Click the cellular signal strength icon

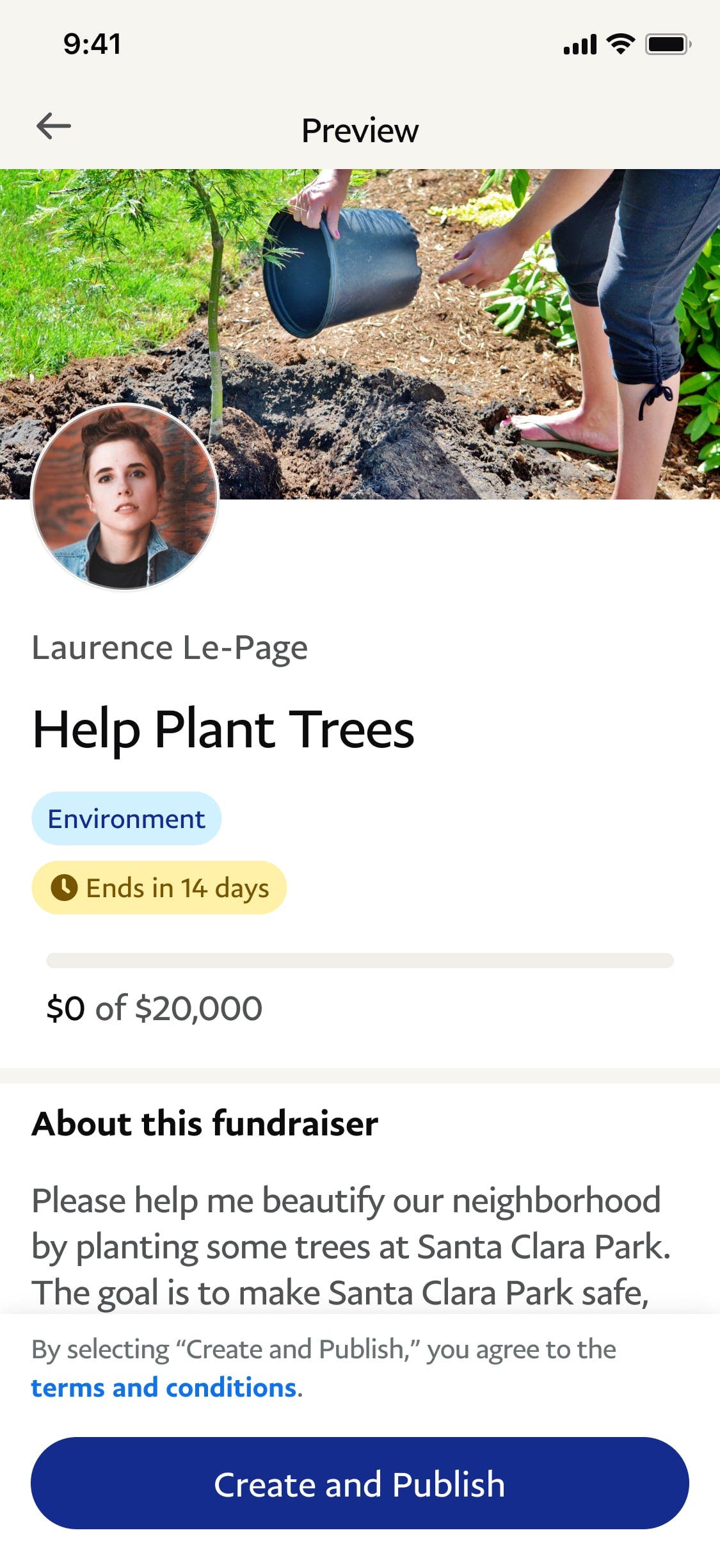[x=580, y=45]
